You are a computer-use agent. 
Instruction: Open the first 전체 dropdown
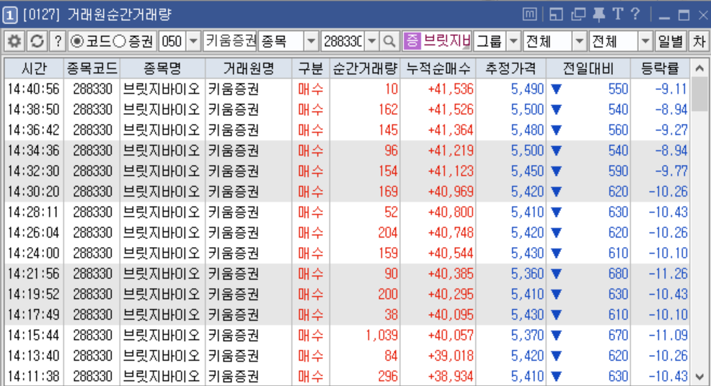click(x=579, y=42)
